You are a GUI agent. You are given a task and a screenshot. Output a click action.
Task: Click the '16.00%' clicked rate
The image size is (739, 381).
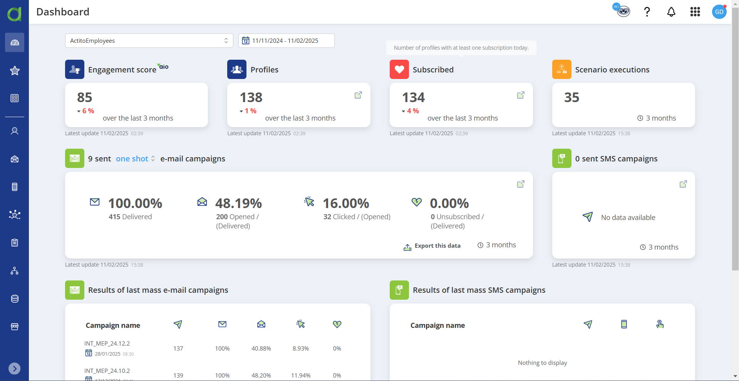tap(346, 203)
